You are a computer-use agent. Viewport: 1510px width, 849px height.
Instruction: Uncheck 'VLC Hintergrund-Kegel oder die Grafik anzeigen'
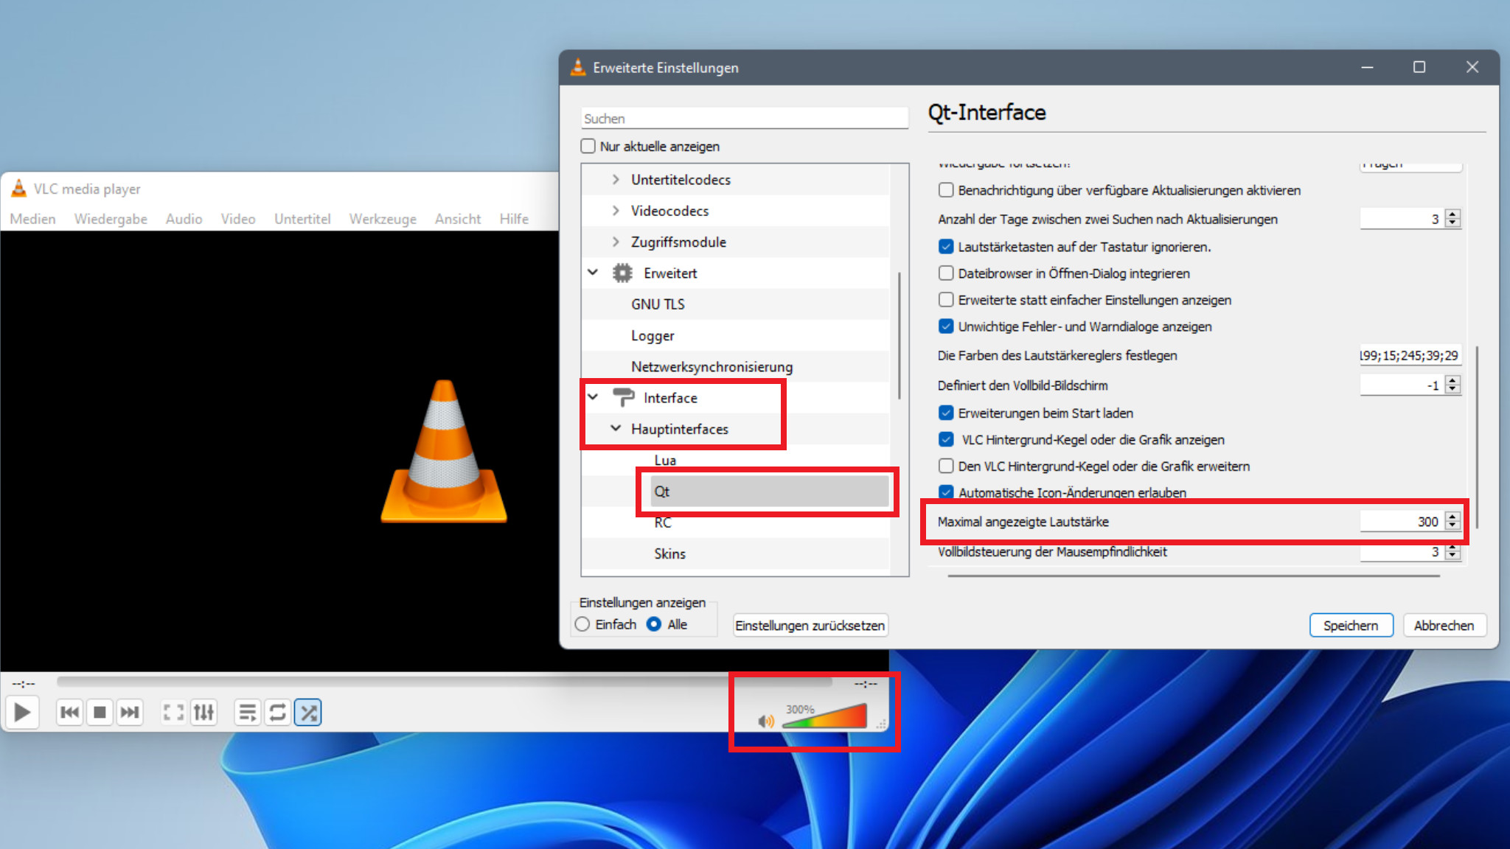click(946, 439)
